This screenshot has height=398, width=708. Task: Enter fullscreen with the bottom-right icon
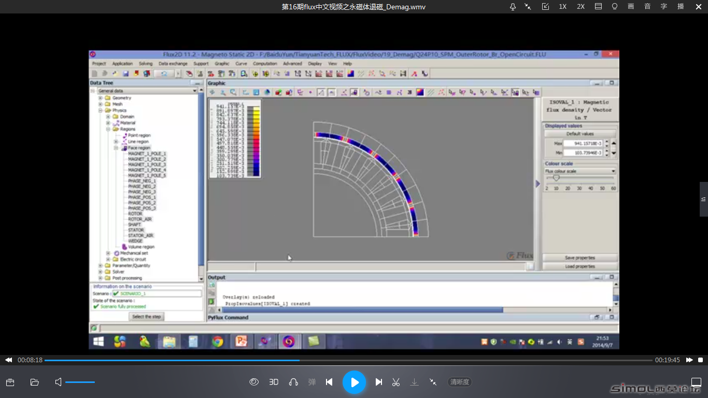(696, 382)
